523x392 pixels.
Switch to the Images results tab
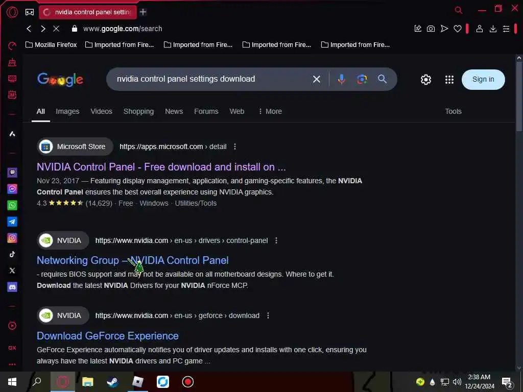click(67, 111)
